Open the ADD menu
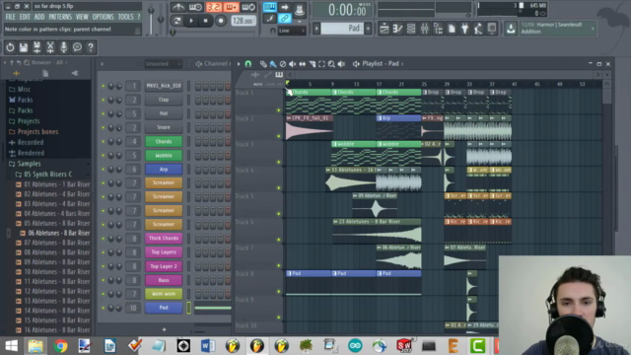Screen dimensions: 631x355 point(39,17)
